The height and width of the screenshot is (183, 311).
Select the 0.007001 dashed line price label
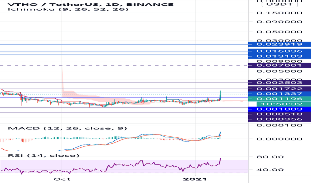point(279,65)
